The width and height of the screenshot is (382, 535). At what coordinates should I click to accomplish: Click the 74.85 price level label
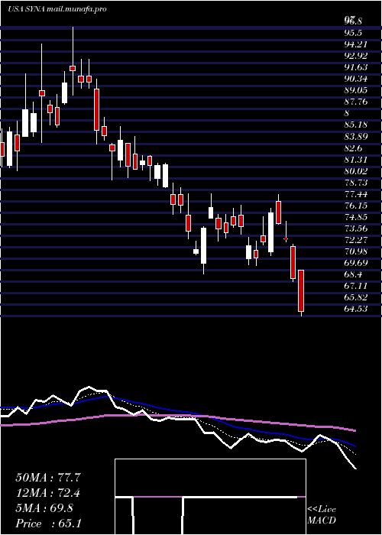(356, 218)
